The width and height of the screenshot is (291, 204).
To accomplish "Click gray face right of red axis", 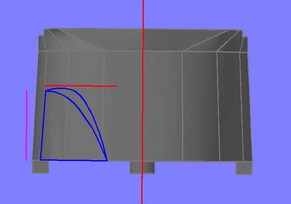I will (162, 105).
